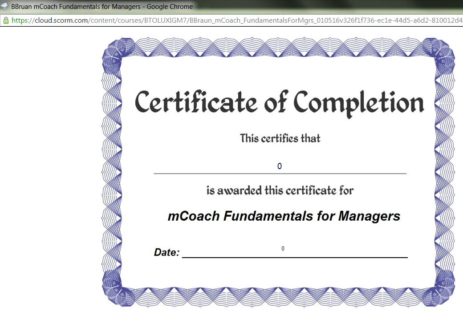463x316 pixels.
Task: Click the 'mCoach Fundamentals for Managers' course title
Action: click(x=284, y=216)
